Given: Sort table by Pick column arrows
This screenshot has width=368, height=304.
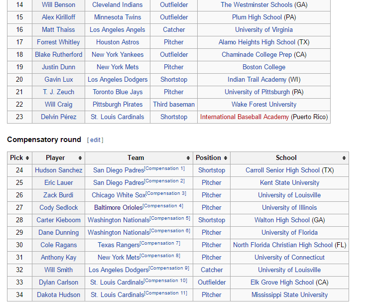Looking at the screenshot, I should (x=27, y=158).
